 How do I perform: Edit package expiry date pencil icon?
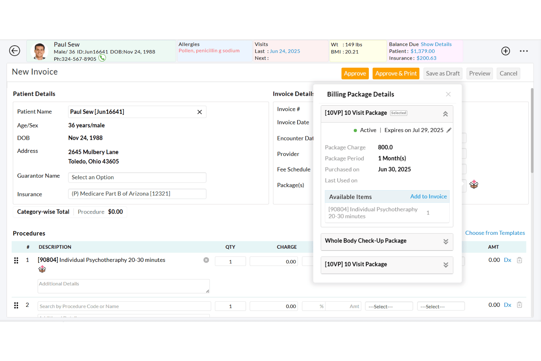pos(449,130)
